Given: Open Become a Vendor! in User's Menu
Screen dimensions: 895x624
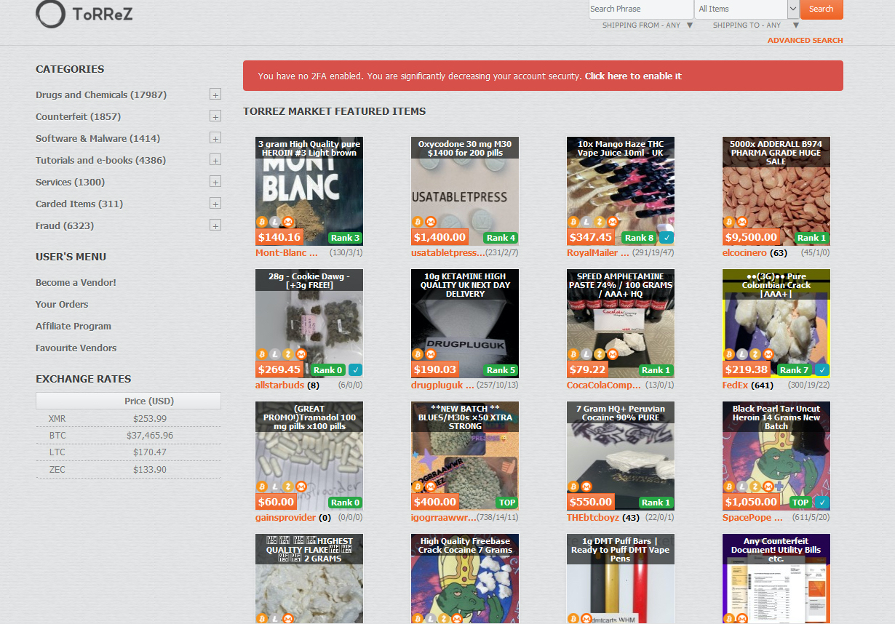Looking at the screenshot, I should tap(76, 282).
